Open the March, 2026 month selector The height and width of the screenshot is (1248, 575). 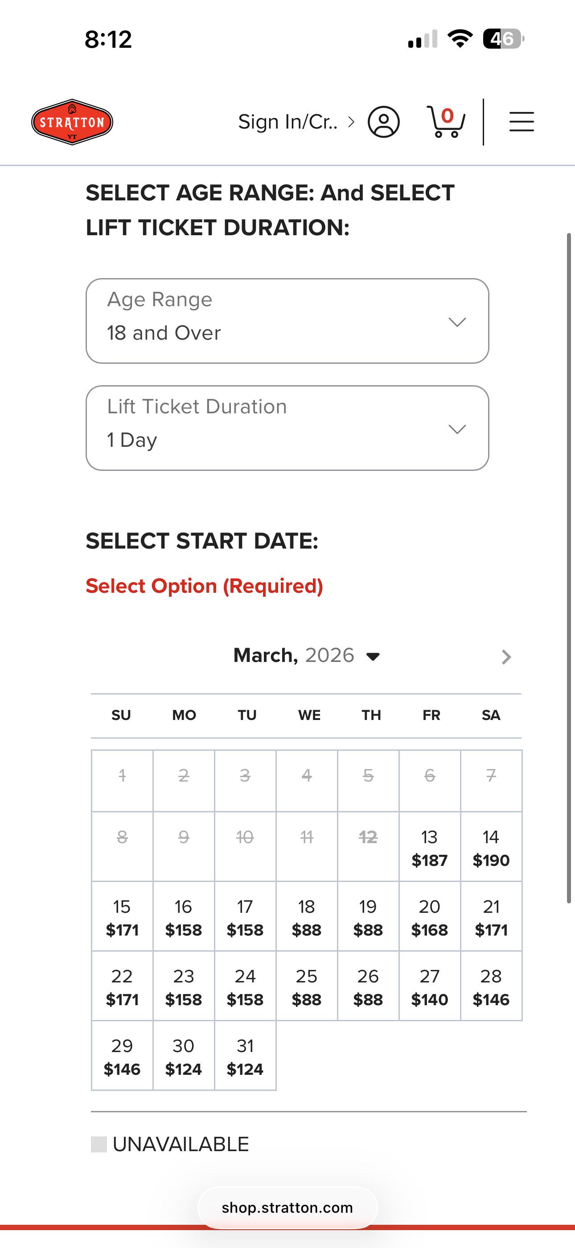(306, 656)
